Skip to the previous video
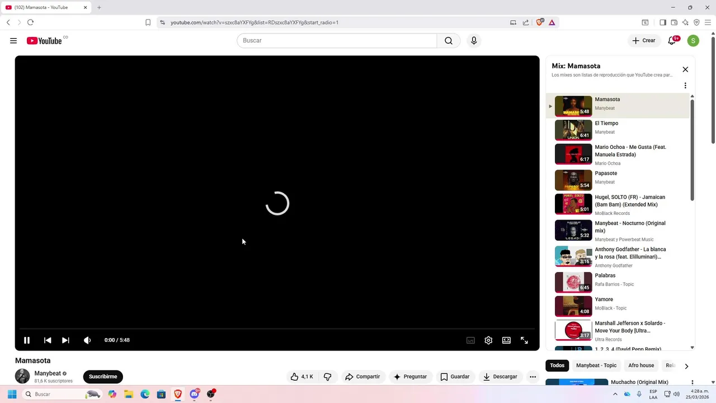Image resolution: width=716 pixels, height=403 pixels. (x=48, y=340)
